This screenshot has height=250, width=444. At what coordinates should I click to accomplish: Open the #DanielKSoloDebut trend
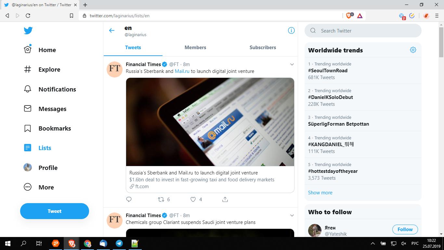tap(331, 97)
